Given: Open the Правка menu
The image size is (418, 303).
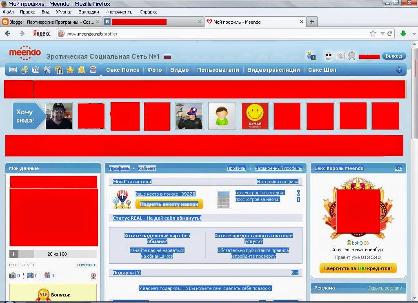Looking at the screenshot, I should pos(28,12).
